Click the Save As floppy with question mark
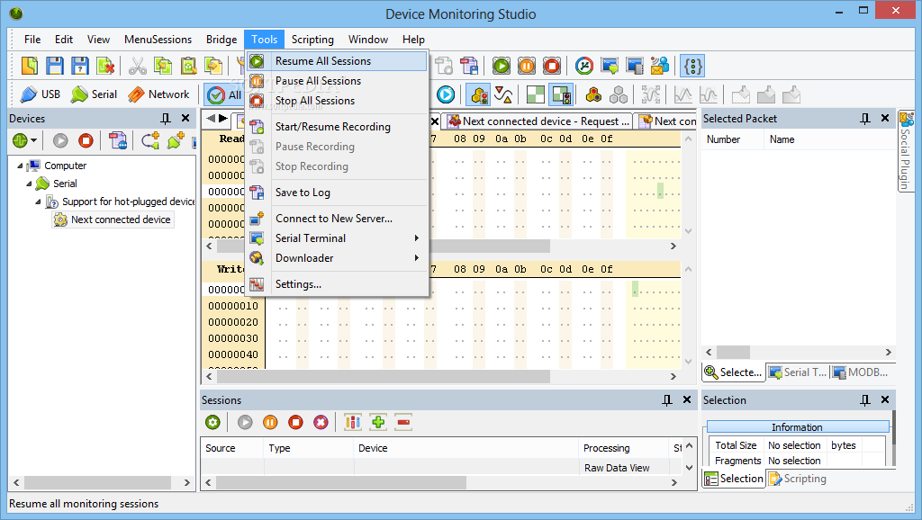The height and width of the screenshot is (520, 922). [80, 66]
